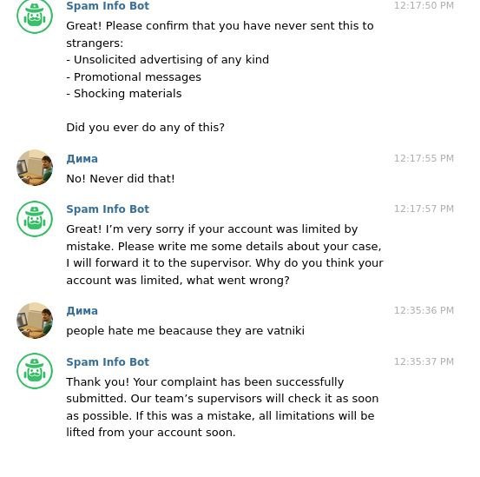Select message asking 'what went wrong?'
Image resolution: width=480 pixels, height=477 pixels.
(x=225, y=255)
